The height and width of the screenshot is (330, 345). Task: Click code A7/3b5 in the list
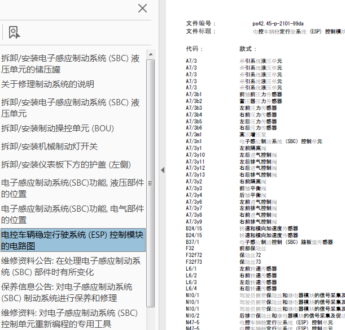coord(194,122)
